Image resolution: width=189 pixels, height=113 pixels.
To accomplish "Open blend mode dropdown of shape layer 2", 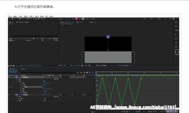I will tap(64, 77).
